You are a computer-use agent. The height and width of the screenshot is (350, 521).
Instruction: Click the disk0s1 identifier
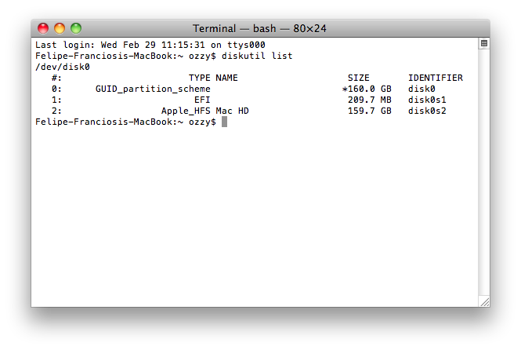[426, 100]
